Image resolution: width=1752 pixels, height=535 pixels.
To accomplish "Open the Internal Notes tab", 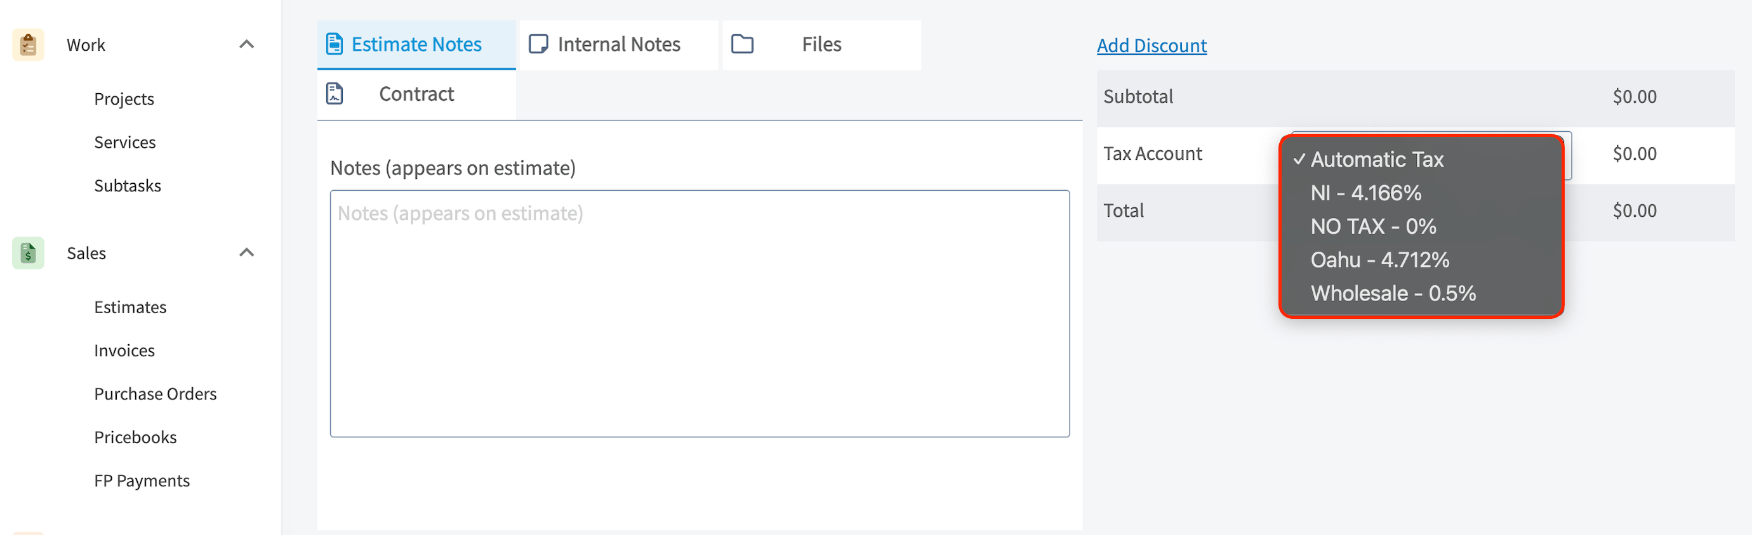I will [x=618, y=45].
